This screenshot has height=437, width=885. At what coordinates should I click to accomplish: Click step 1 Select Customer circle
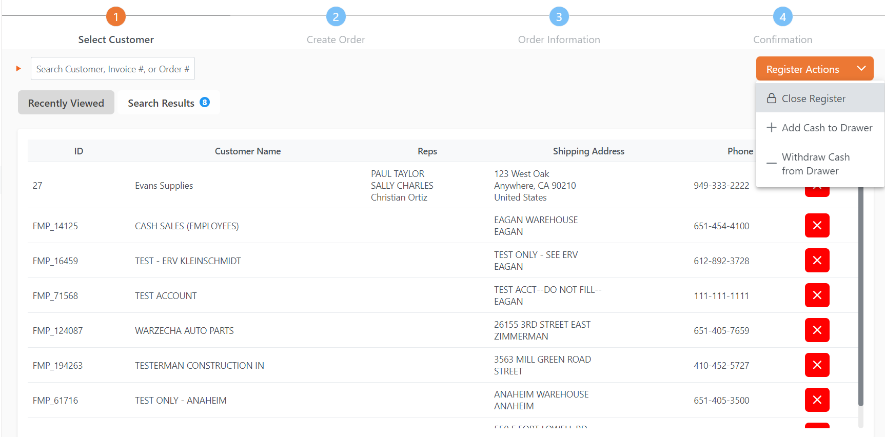116,17
